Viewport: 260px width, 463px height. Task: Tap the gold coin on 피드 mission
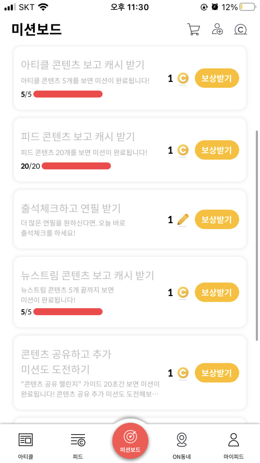coord(183,150)
